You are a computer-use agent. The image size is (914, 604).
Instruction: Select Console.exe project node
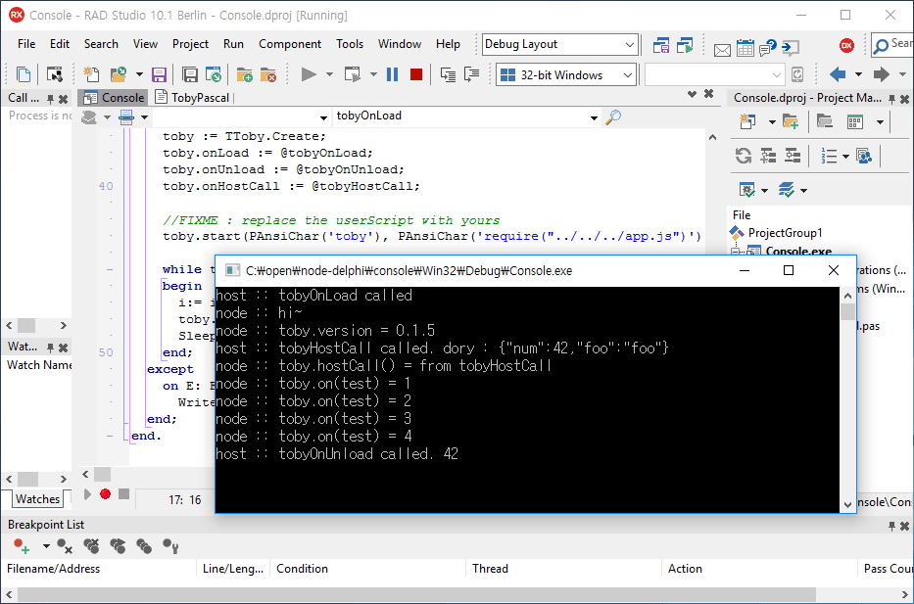[798, 251]
